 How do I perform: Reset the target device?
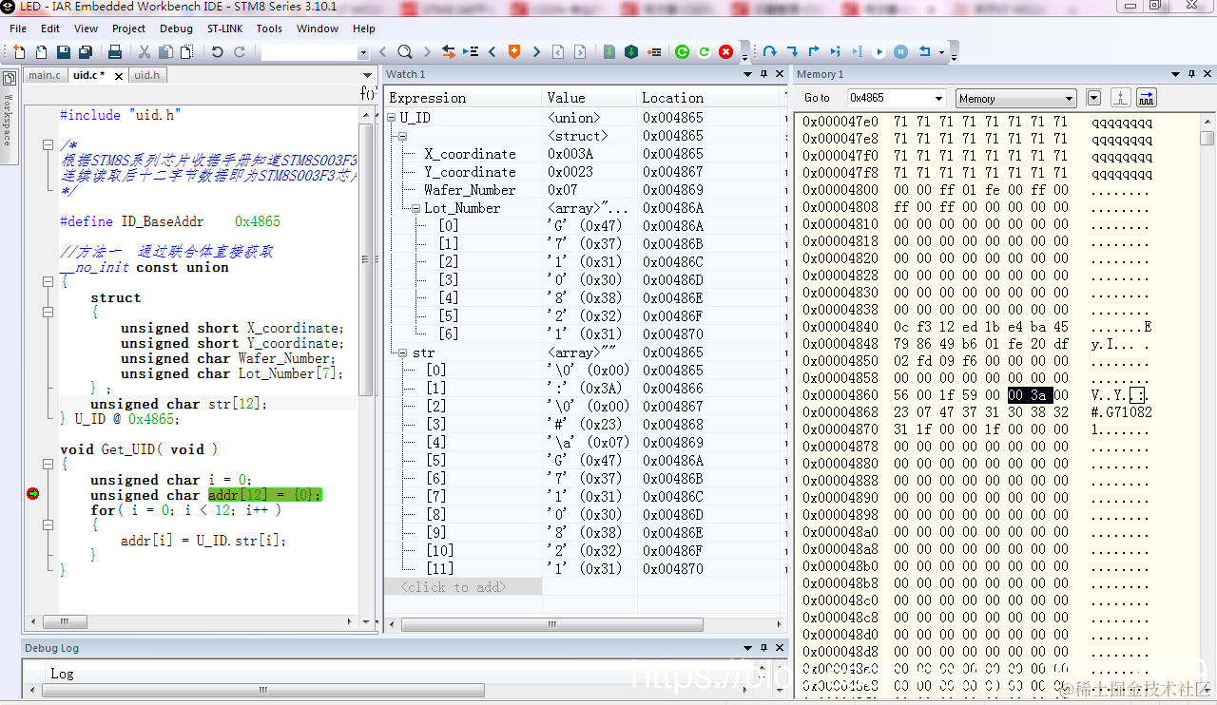coord(924,52)
